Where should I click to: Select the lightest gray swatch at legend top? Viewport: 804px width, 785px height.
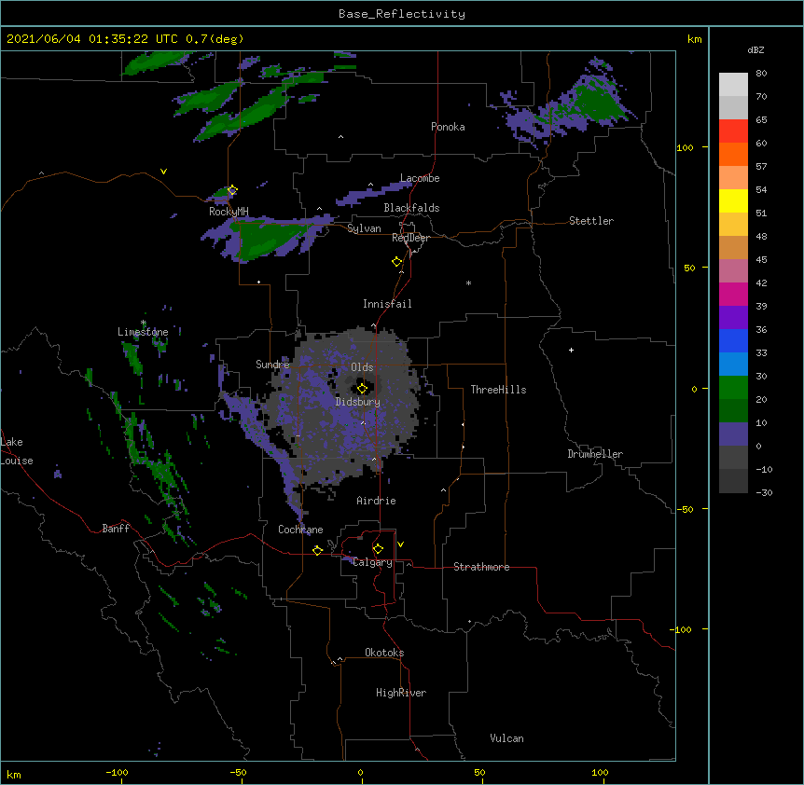pos(733,85)
